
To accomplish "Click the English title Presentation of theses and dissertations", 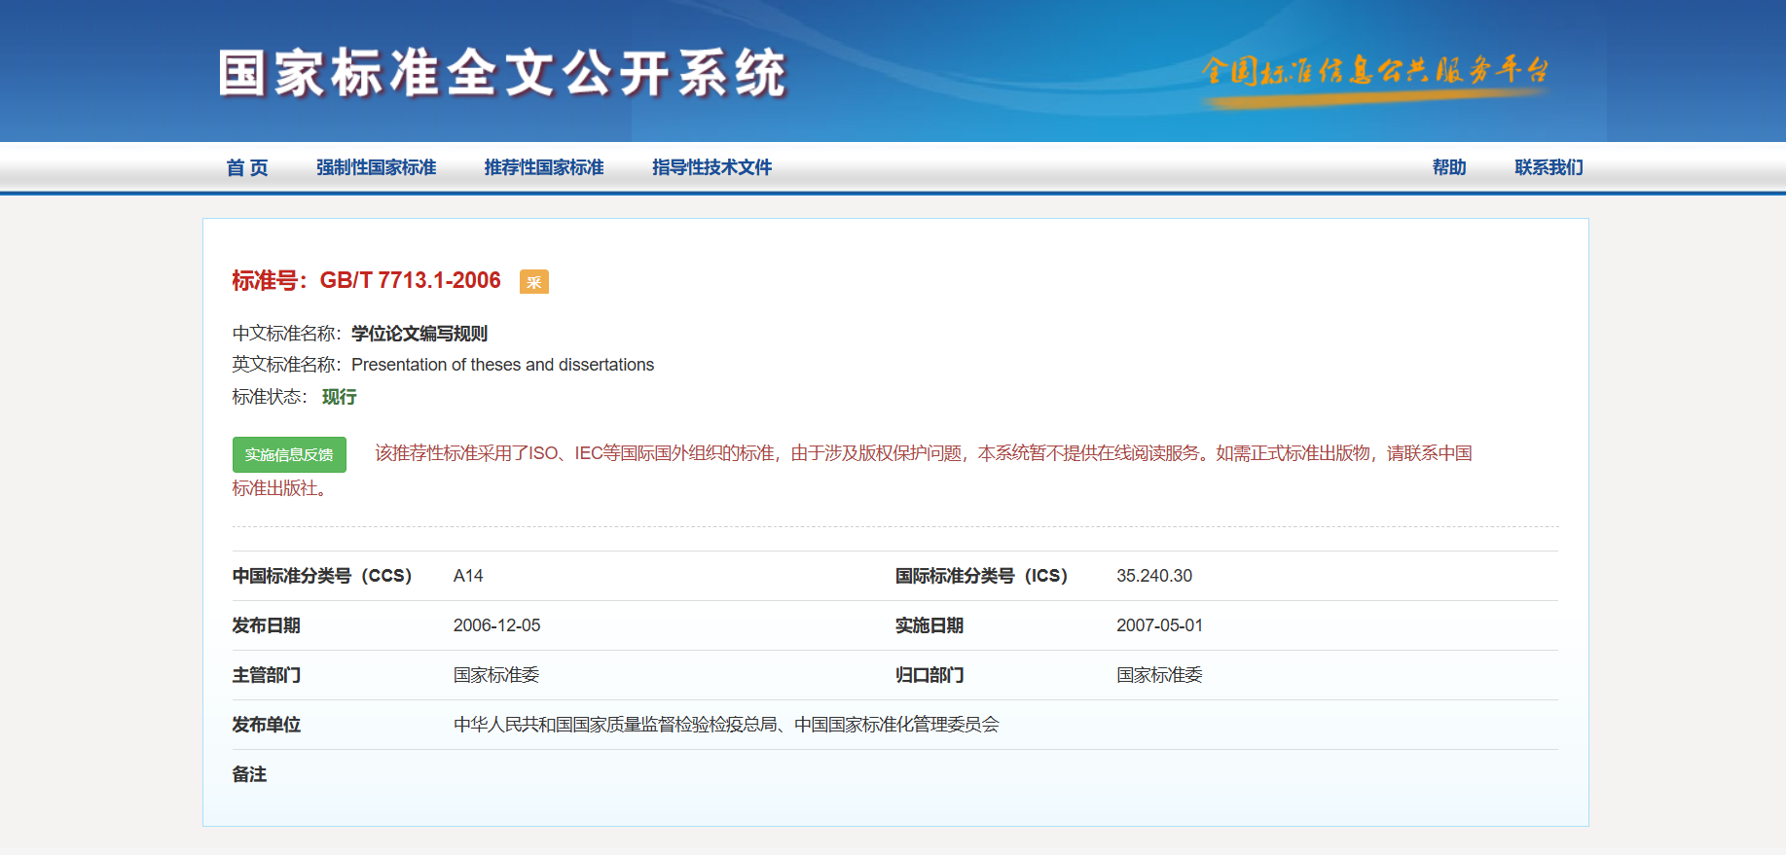I will point(502,365).
